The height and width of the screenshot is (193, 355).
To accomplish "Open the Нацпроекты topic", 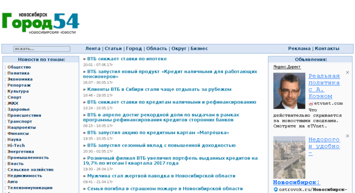I will pyautogui.click(x=21, y=127).
